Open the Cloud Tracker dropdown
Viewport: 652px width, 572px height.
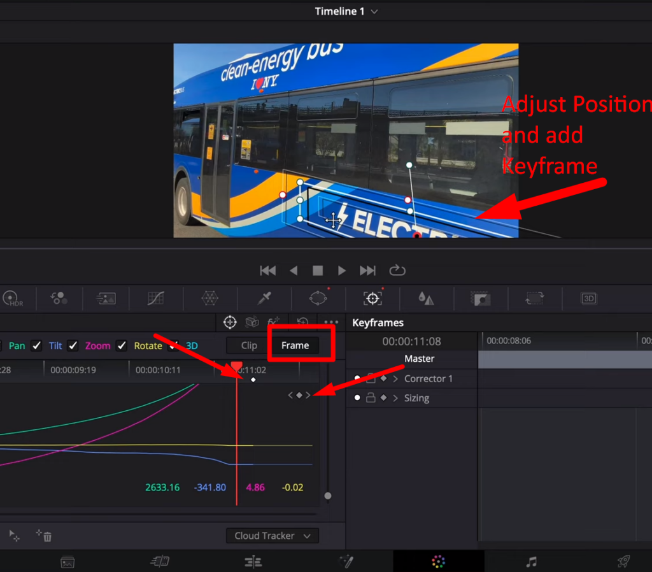click(272, 536)
